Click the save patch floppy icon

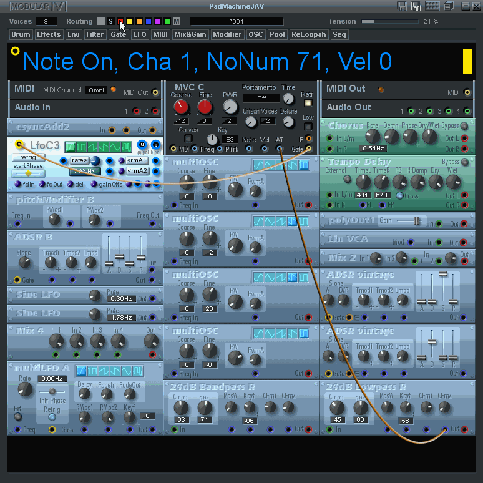point(402,6)
